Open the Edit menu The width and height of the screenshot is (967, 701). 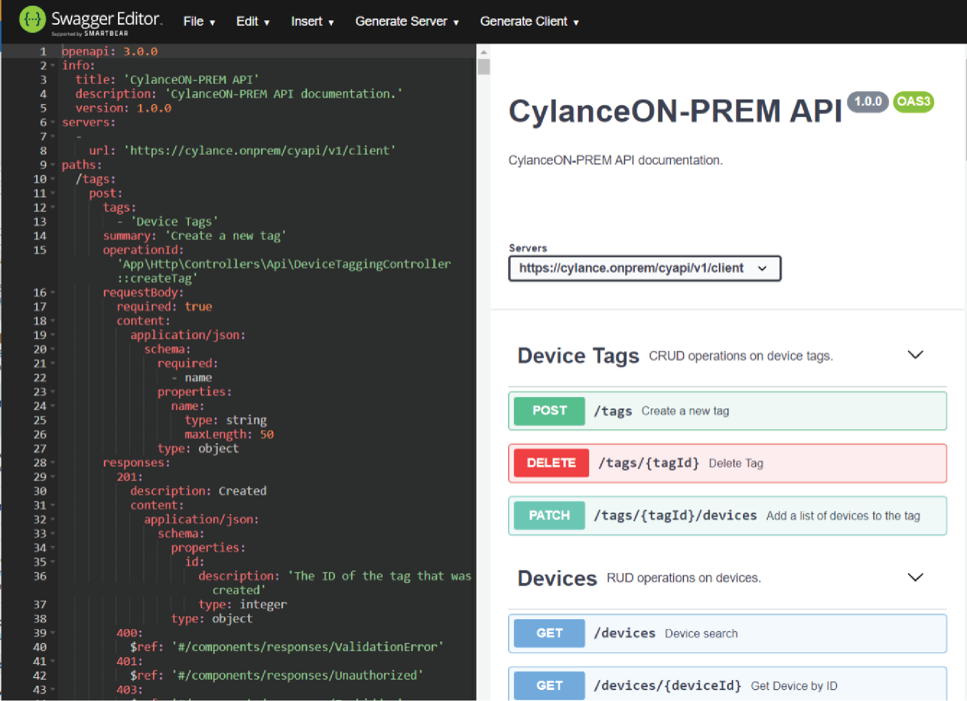click(252, 21)
